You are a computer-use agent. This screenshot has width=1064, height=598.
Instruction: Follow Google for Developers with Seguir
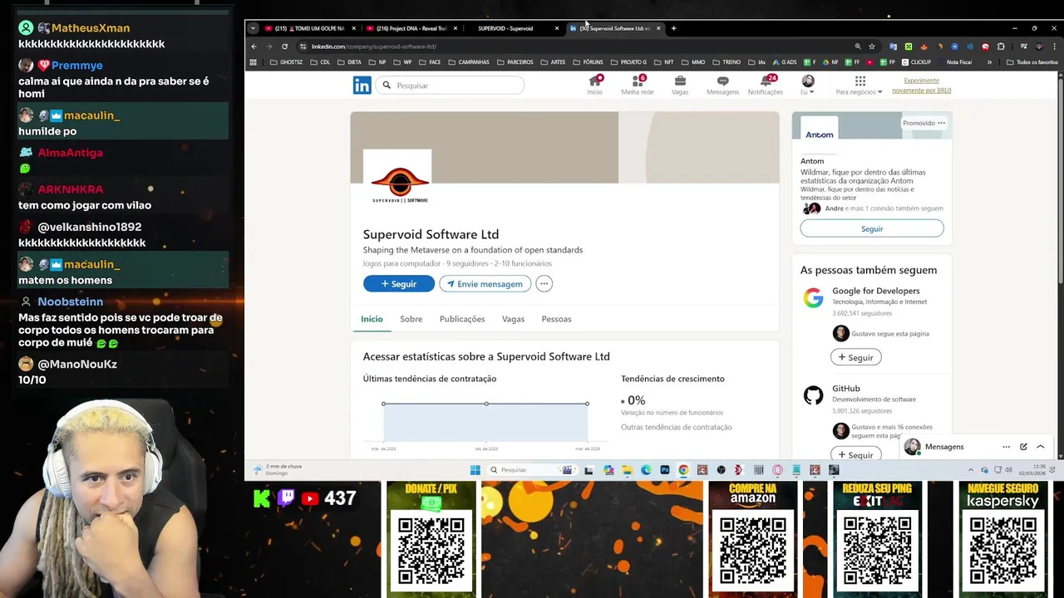click(856, 357)
